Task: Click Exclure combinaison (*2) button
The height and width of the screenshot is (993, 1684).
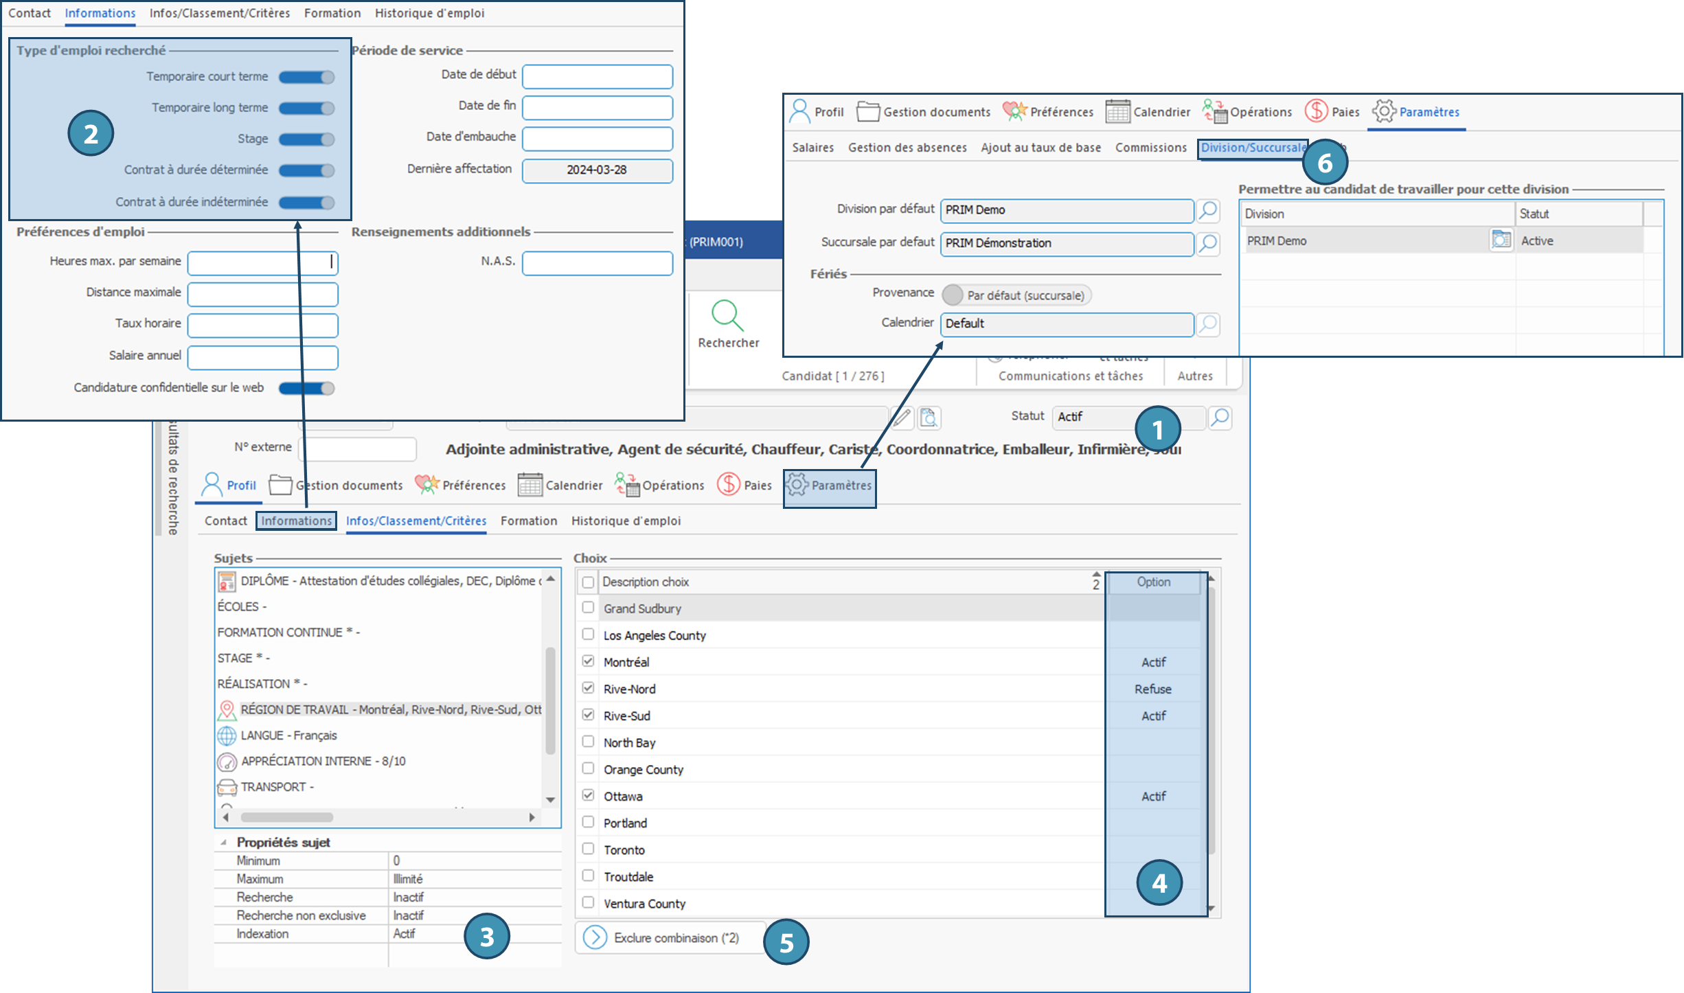Action: click(x=670, y=937)
